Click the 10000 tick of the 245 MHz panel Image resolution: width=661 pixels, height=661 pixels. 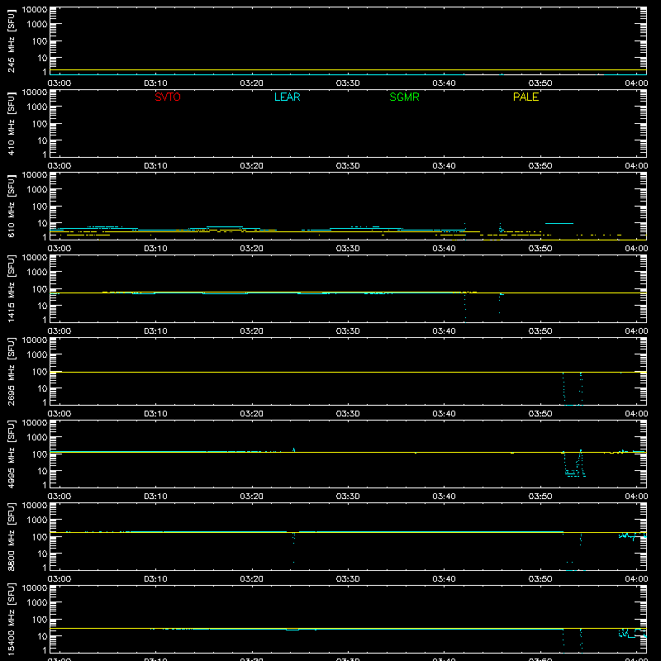tap(35, 10)
